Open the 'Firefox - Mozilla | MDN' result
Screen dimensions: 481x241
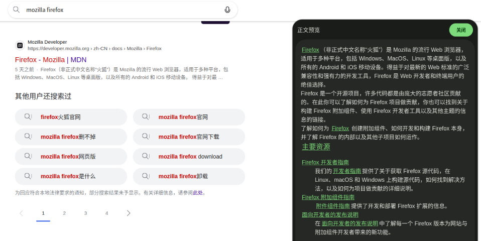click(51, 59)
